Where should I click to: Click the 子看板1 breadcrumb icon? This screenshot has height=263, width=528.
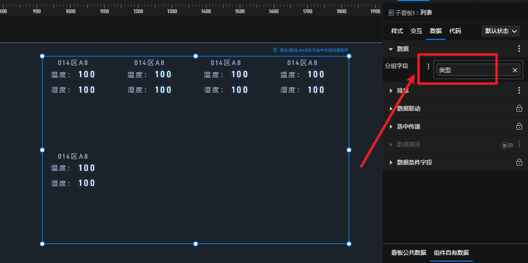391,13
